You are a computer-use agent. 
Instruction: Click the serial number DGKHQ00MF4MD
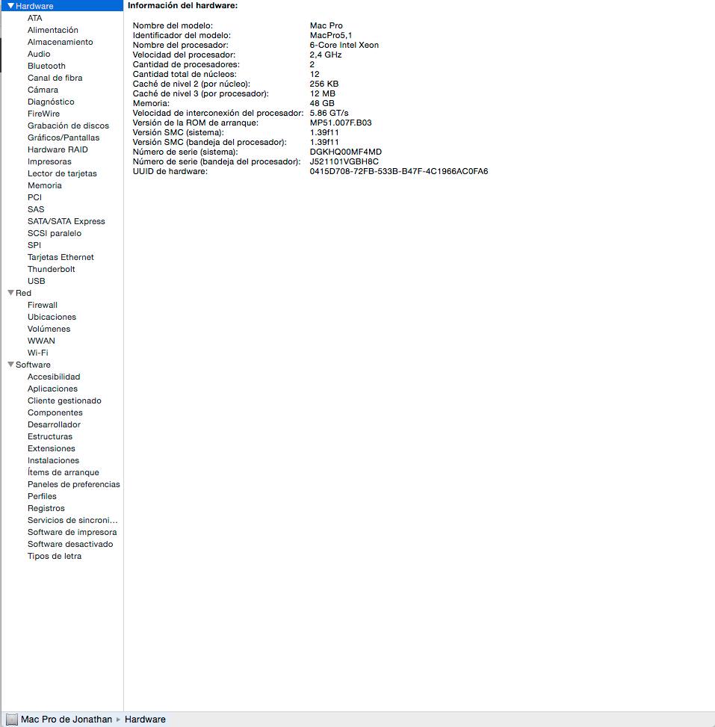345,152
